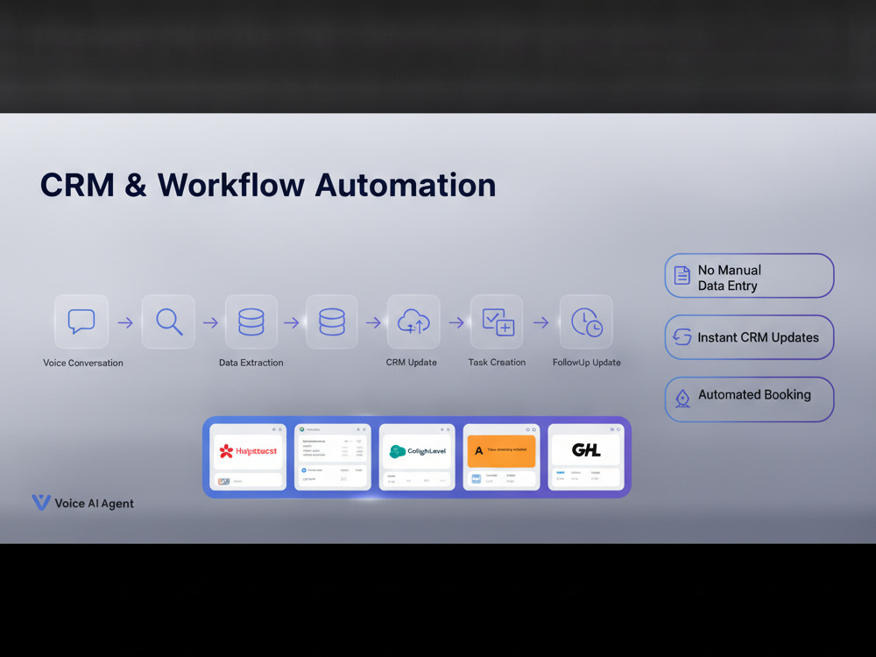Screen dimensions: 876x657
Task: Click the 'CRM & Workflow Automation' title
Action: 268,185
